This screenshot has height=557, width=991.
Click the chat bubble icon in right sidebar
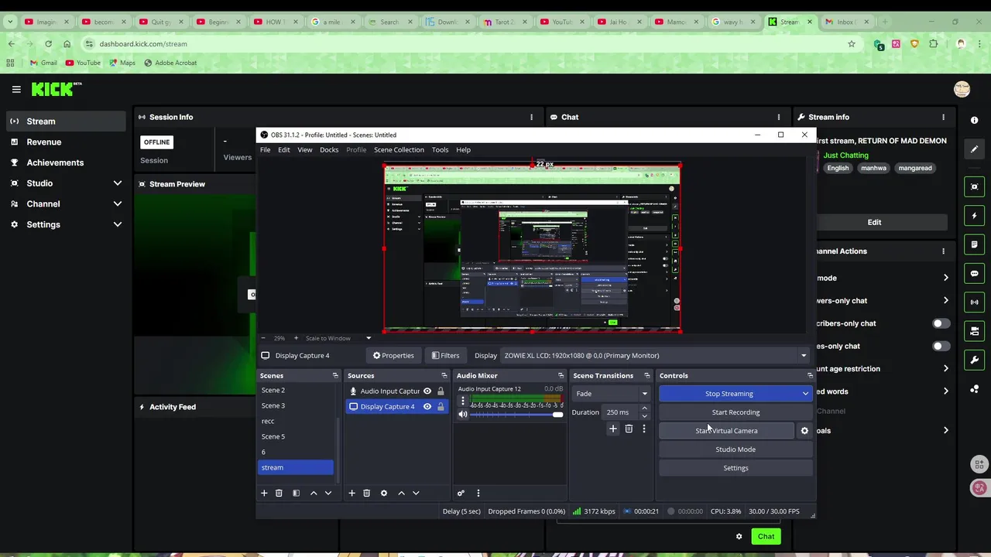(975, 273)
